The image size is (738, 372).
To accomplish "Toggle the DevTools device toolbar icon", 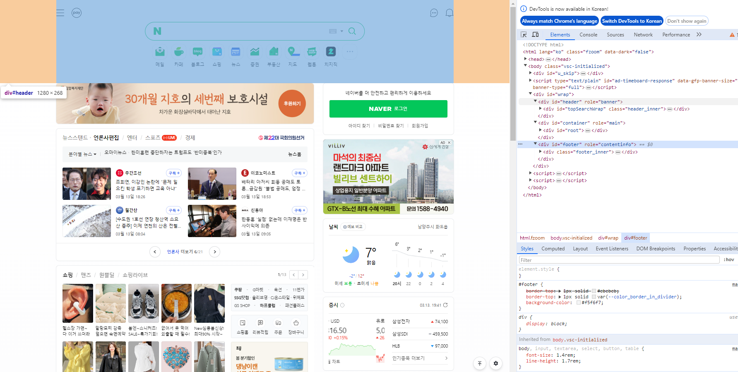I will (x=535, y=35).
